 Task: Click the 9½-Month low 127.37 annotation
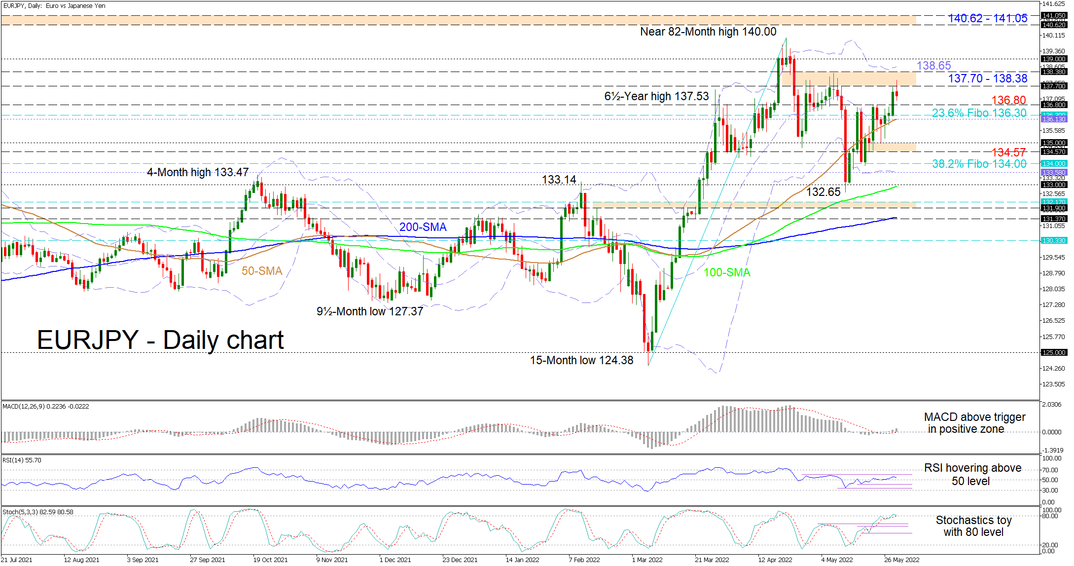tap(369, 311)
